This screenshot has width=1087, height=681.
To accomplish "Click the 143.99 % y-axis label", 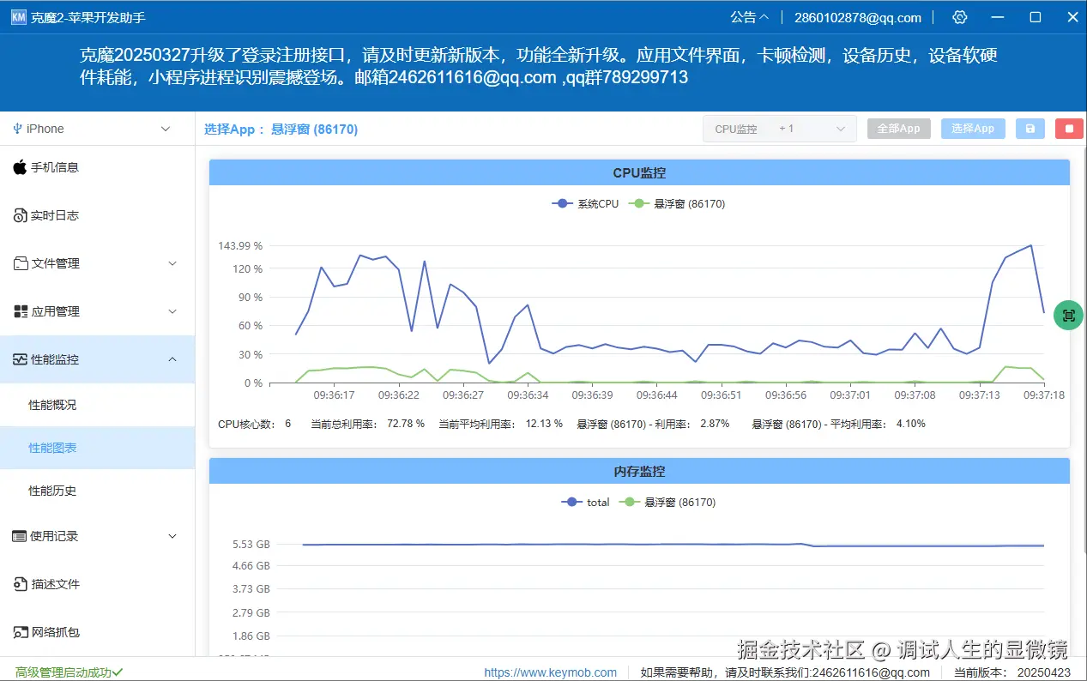I will click(240, 246).
